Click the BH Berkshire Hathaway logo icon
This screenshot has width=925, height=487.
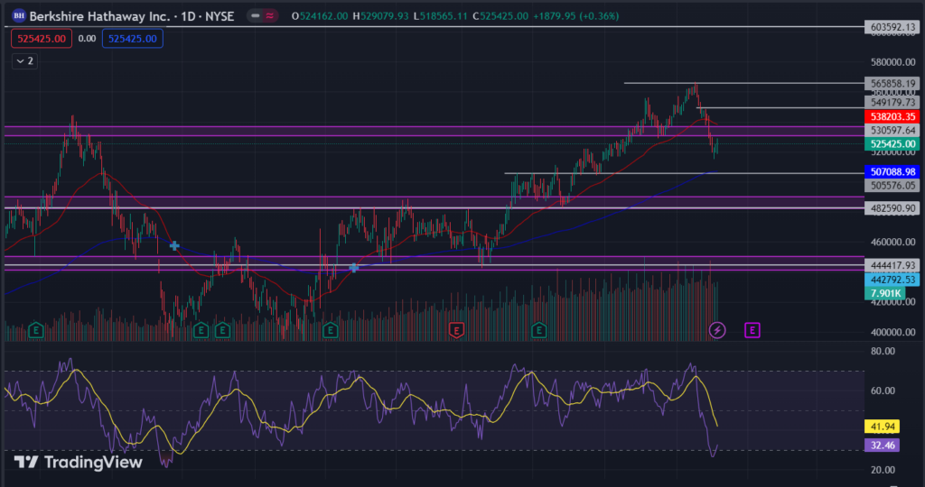(x=19, y=16)
